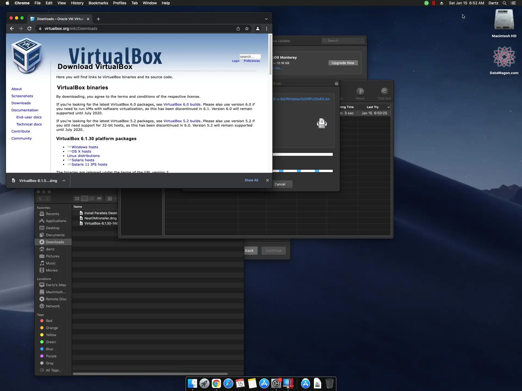
Task: Open the tab search dropdown arrow
Action: coord(266,19)
